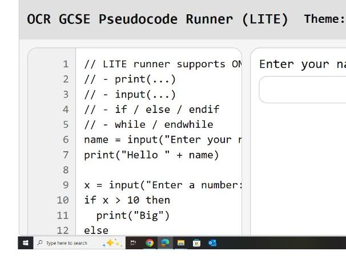This screenshot has width=346, height=259.
Task: Click line number 12 in the gutter
Action: pyautogui.click(x=63, y=230)
